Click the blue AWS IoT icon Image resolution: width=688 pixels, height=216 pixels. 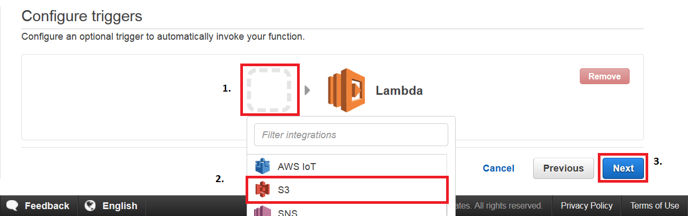[x=263, y=167]
